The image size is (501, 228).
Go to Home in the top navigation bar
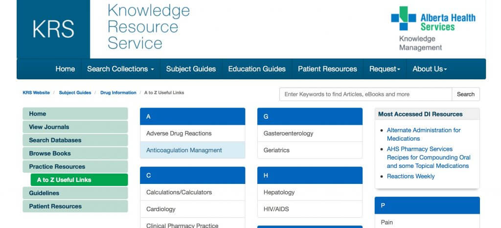65,69
